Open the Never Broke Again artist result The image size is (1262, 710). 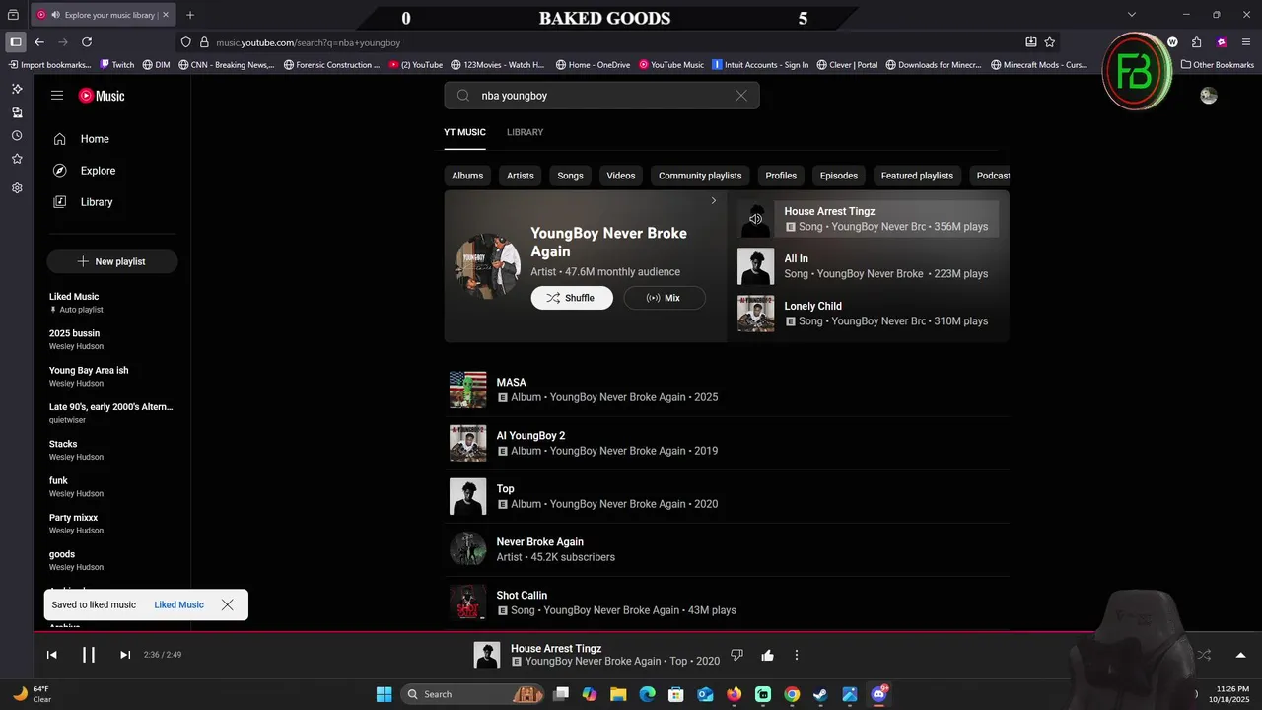point(727,549)
